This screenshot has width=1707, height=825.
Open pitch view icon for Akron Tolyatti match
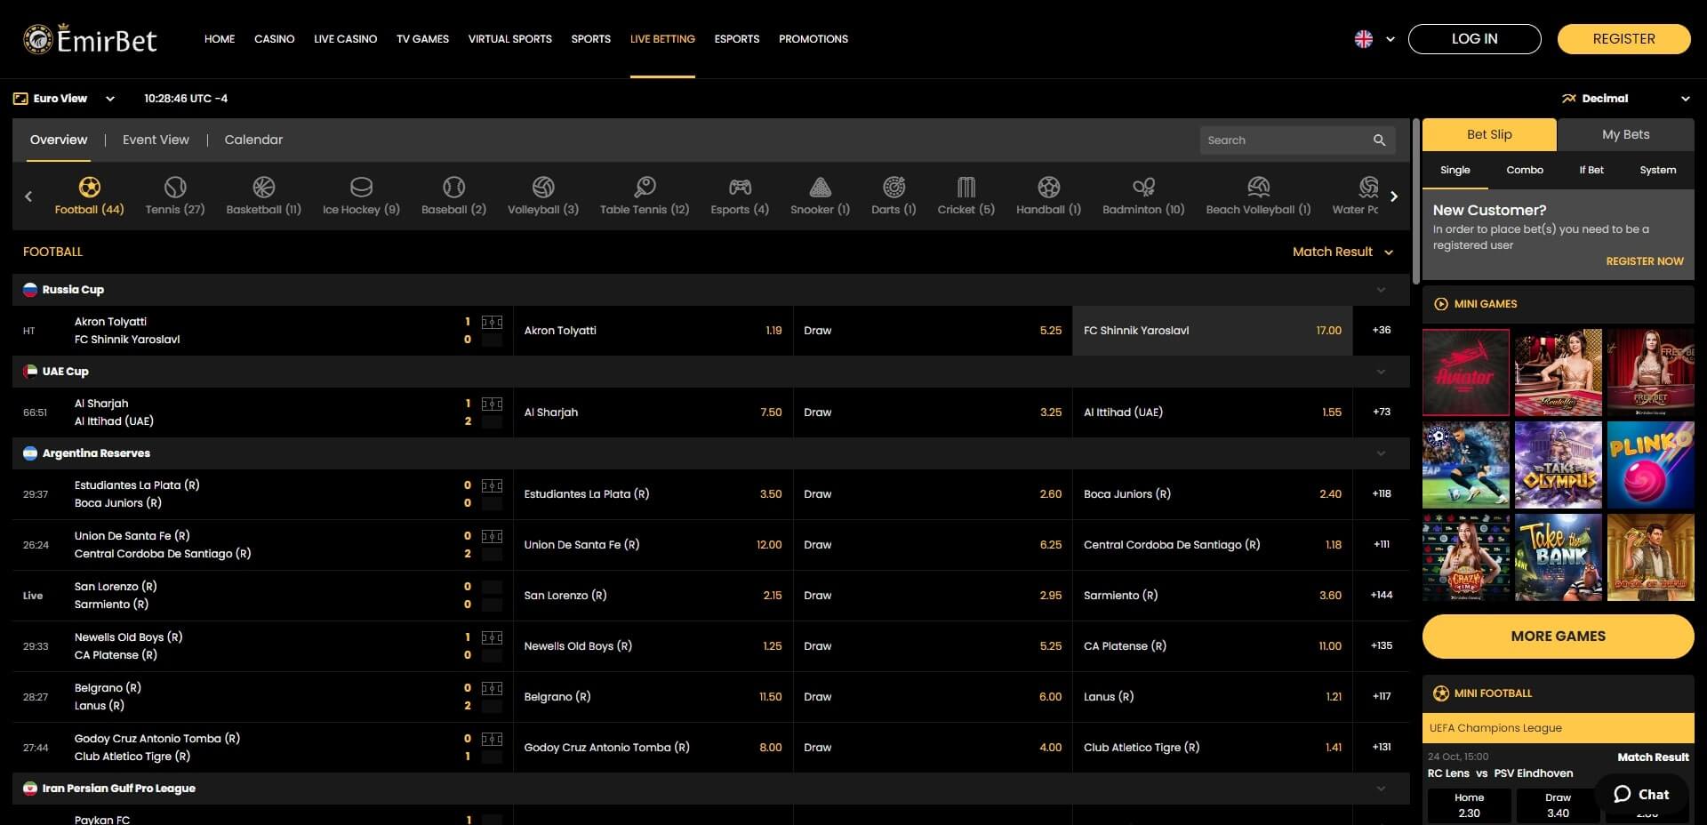(x=492, y=322)
